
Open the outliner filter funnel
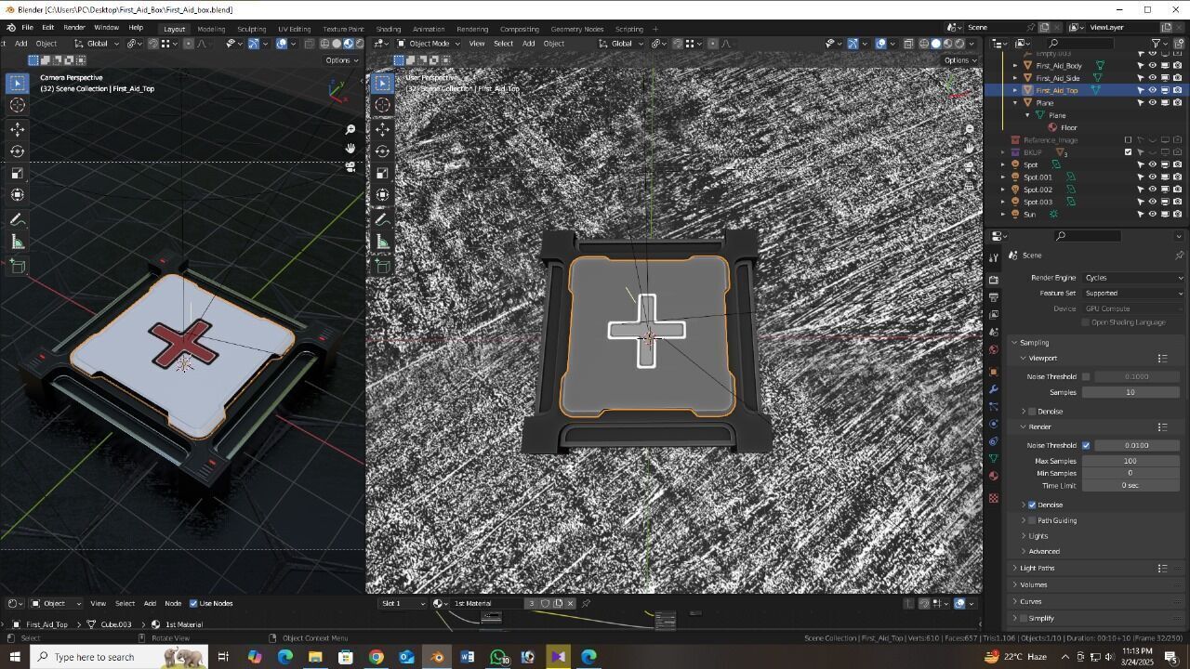click(x=1157, y=43)
